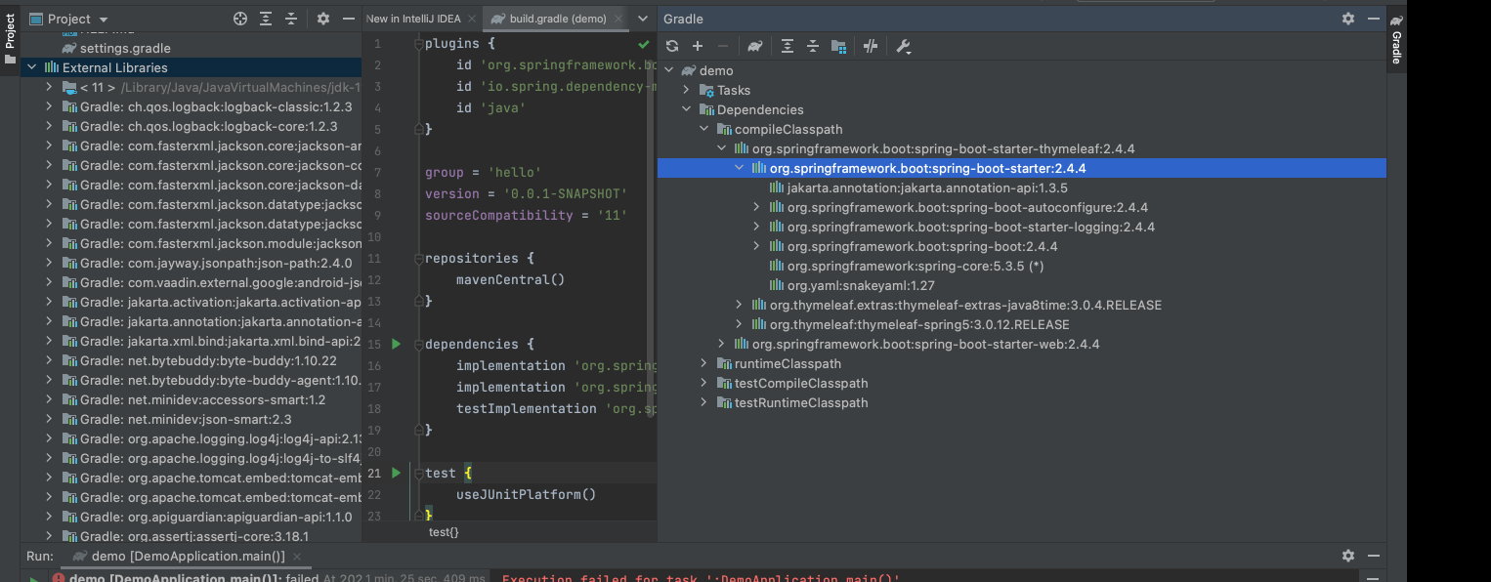Open the Project view dropdown
This screenshot has width=1491, height=582.
coord(104,20)
